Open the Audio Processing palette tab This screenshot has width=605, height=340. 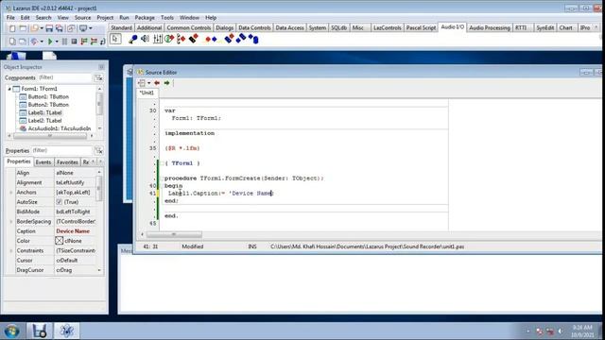tap(490, 27)
